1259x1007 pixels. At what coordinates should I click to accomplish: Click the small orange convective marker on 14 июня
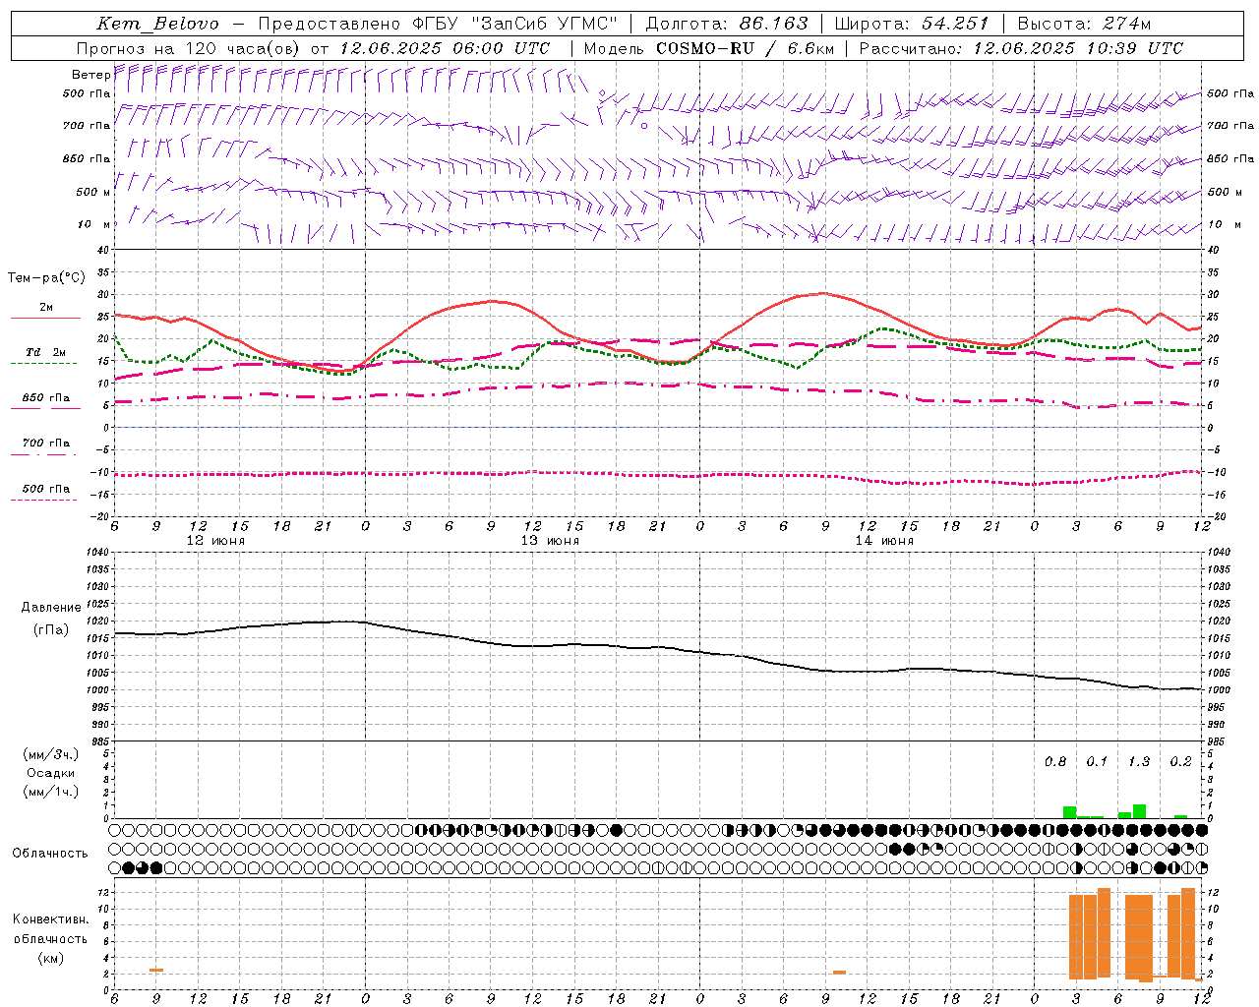(839, 973)
